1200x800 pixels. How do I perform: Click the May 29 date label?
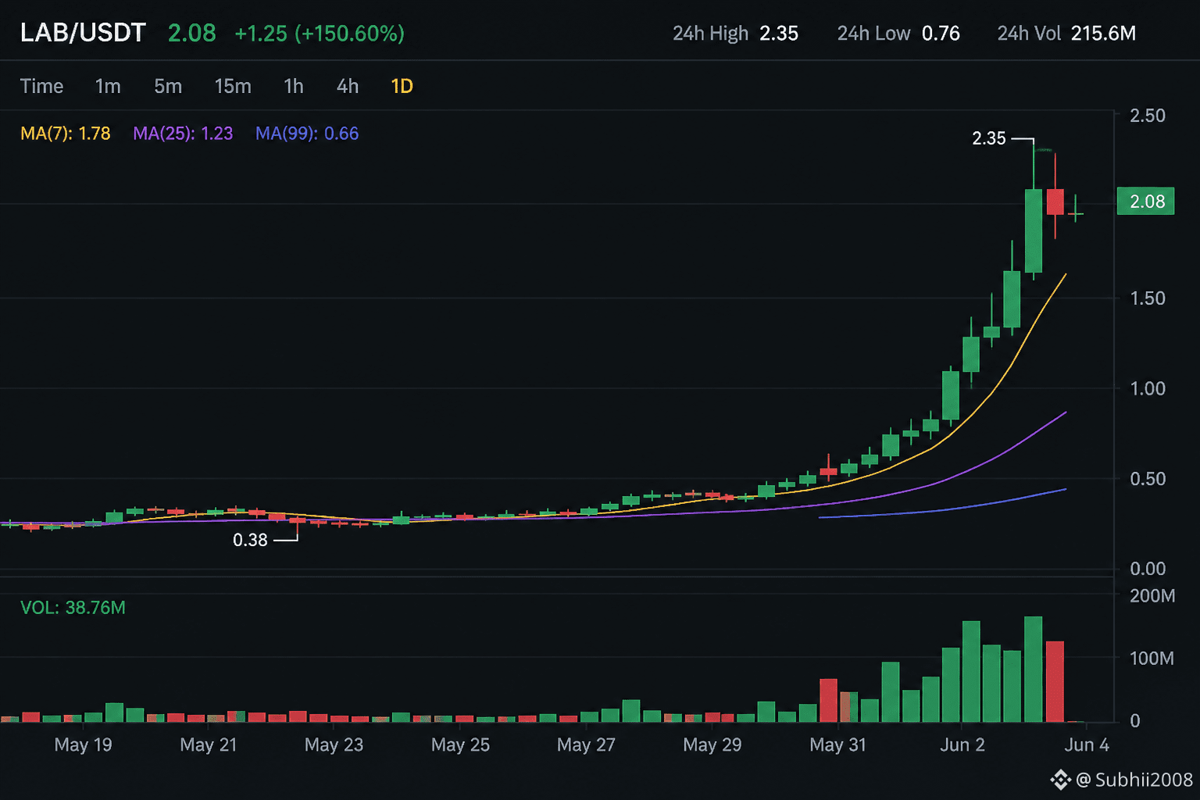coord(712,745)
